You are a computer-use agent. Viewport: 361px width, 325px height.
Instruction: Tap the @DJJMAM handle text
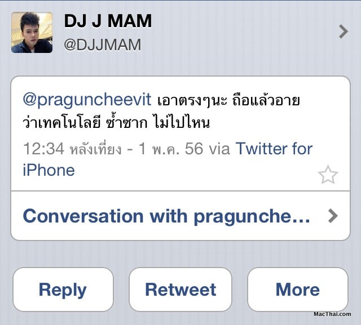102,44
